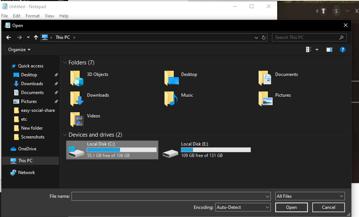The height and width of the screenshot is (217, 359).
Task: Click the Open button
Action: coord(291,207)
